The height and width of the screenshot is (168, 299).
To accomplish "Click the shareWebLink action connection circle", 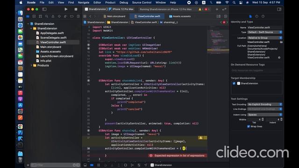I will (x=88, y=81).
